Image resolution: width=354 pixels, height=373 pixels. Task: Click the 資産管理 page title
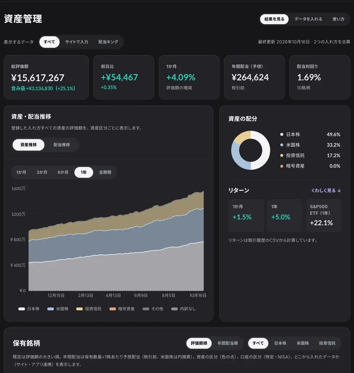tap(23, 19)
